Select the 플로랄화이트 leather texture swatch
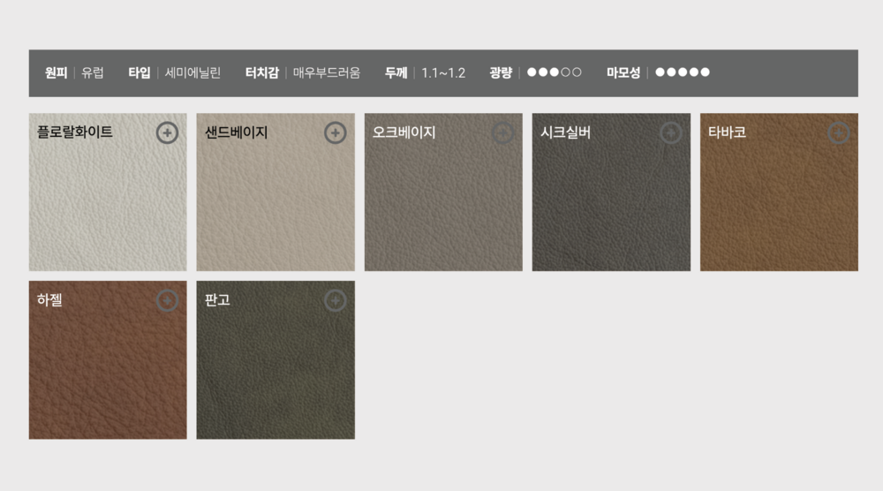This screenshot has height=491, width=883. pyautogui.click(x=108, y=203)
